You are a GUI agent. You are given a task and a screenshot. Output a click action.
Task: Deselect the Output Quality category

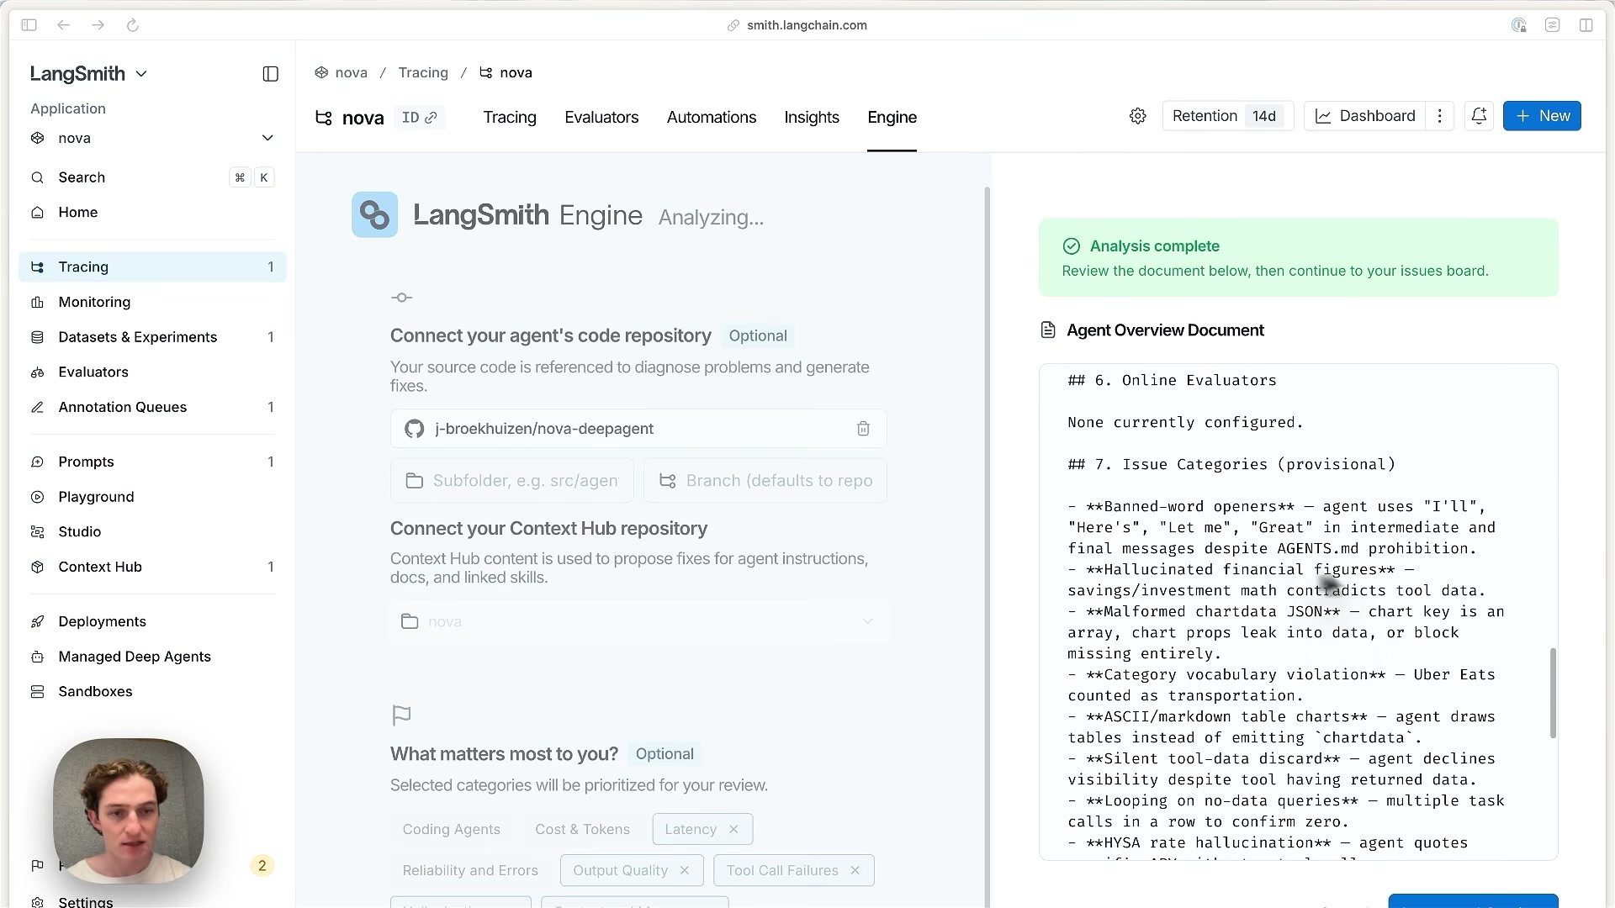point(685,870)
